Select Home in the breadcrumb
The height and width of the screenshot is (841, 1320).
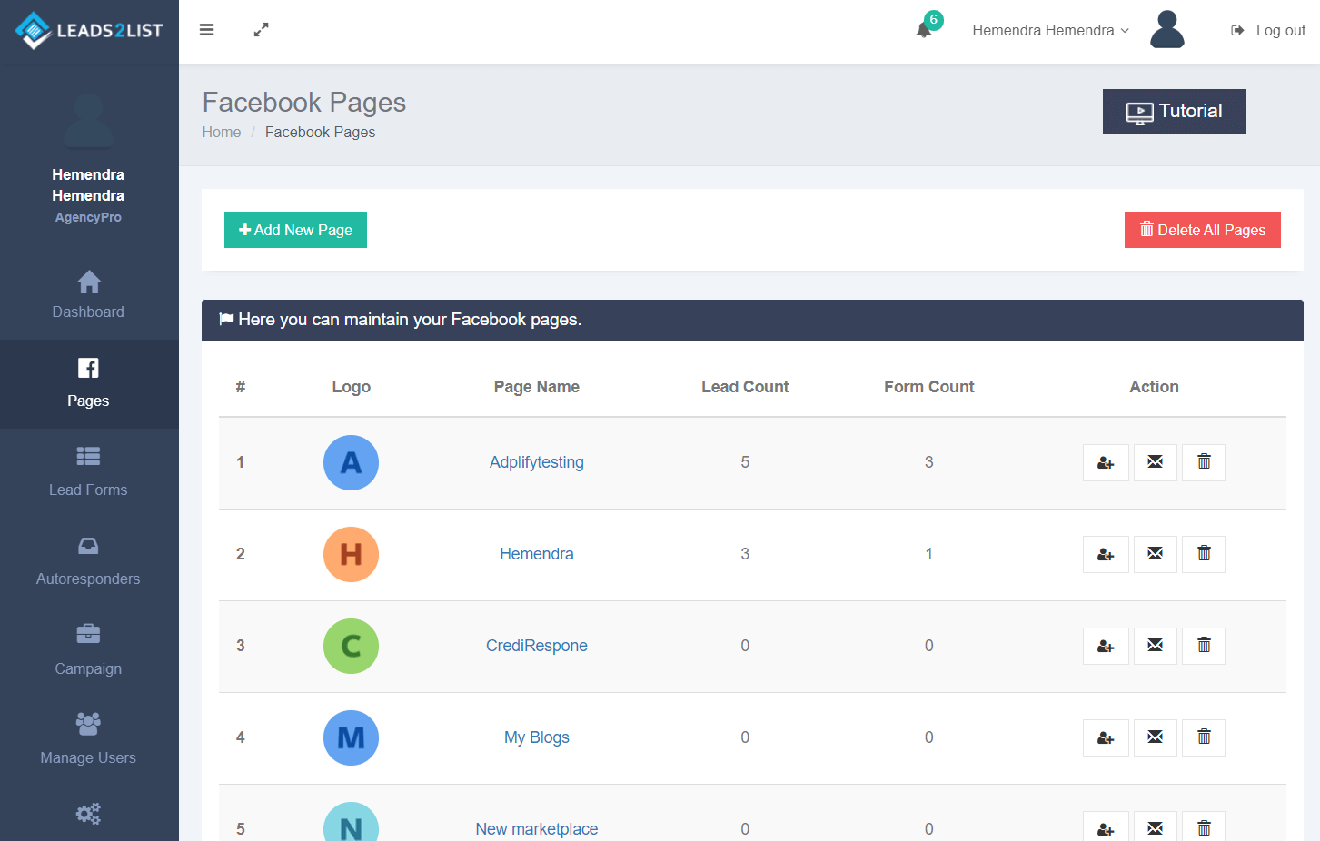tap(221, 132)
